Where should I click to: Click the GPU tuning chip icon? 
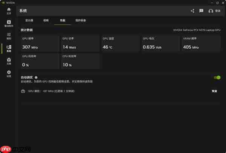23,91
